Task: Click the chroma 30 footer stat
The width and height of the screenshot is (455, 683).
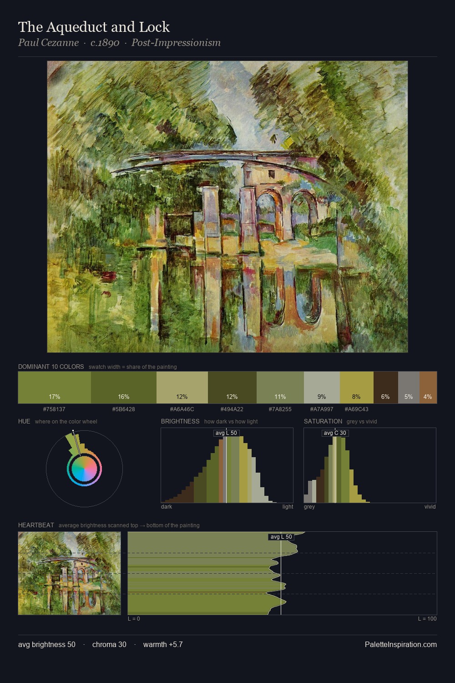Action: (x=109, y=644)
